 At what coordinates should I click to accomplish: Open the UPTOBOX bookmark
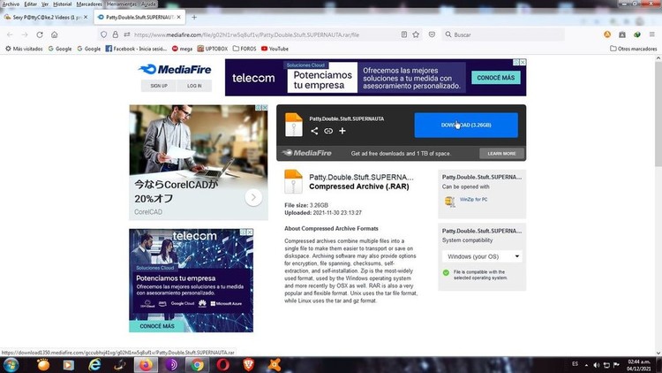213,49
